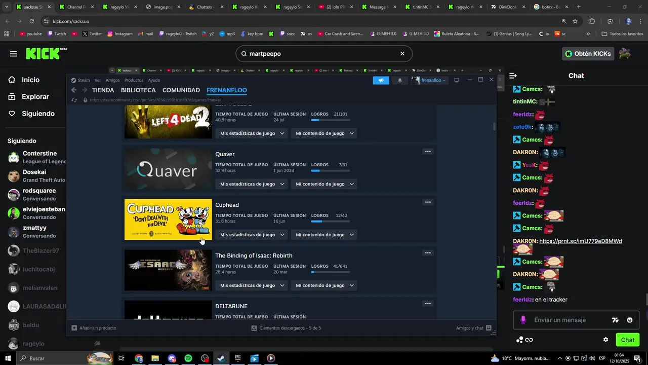This screenshot has width=648, height=365.
Task: Open the 7TV emote picker
Action: pos(615,320)
